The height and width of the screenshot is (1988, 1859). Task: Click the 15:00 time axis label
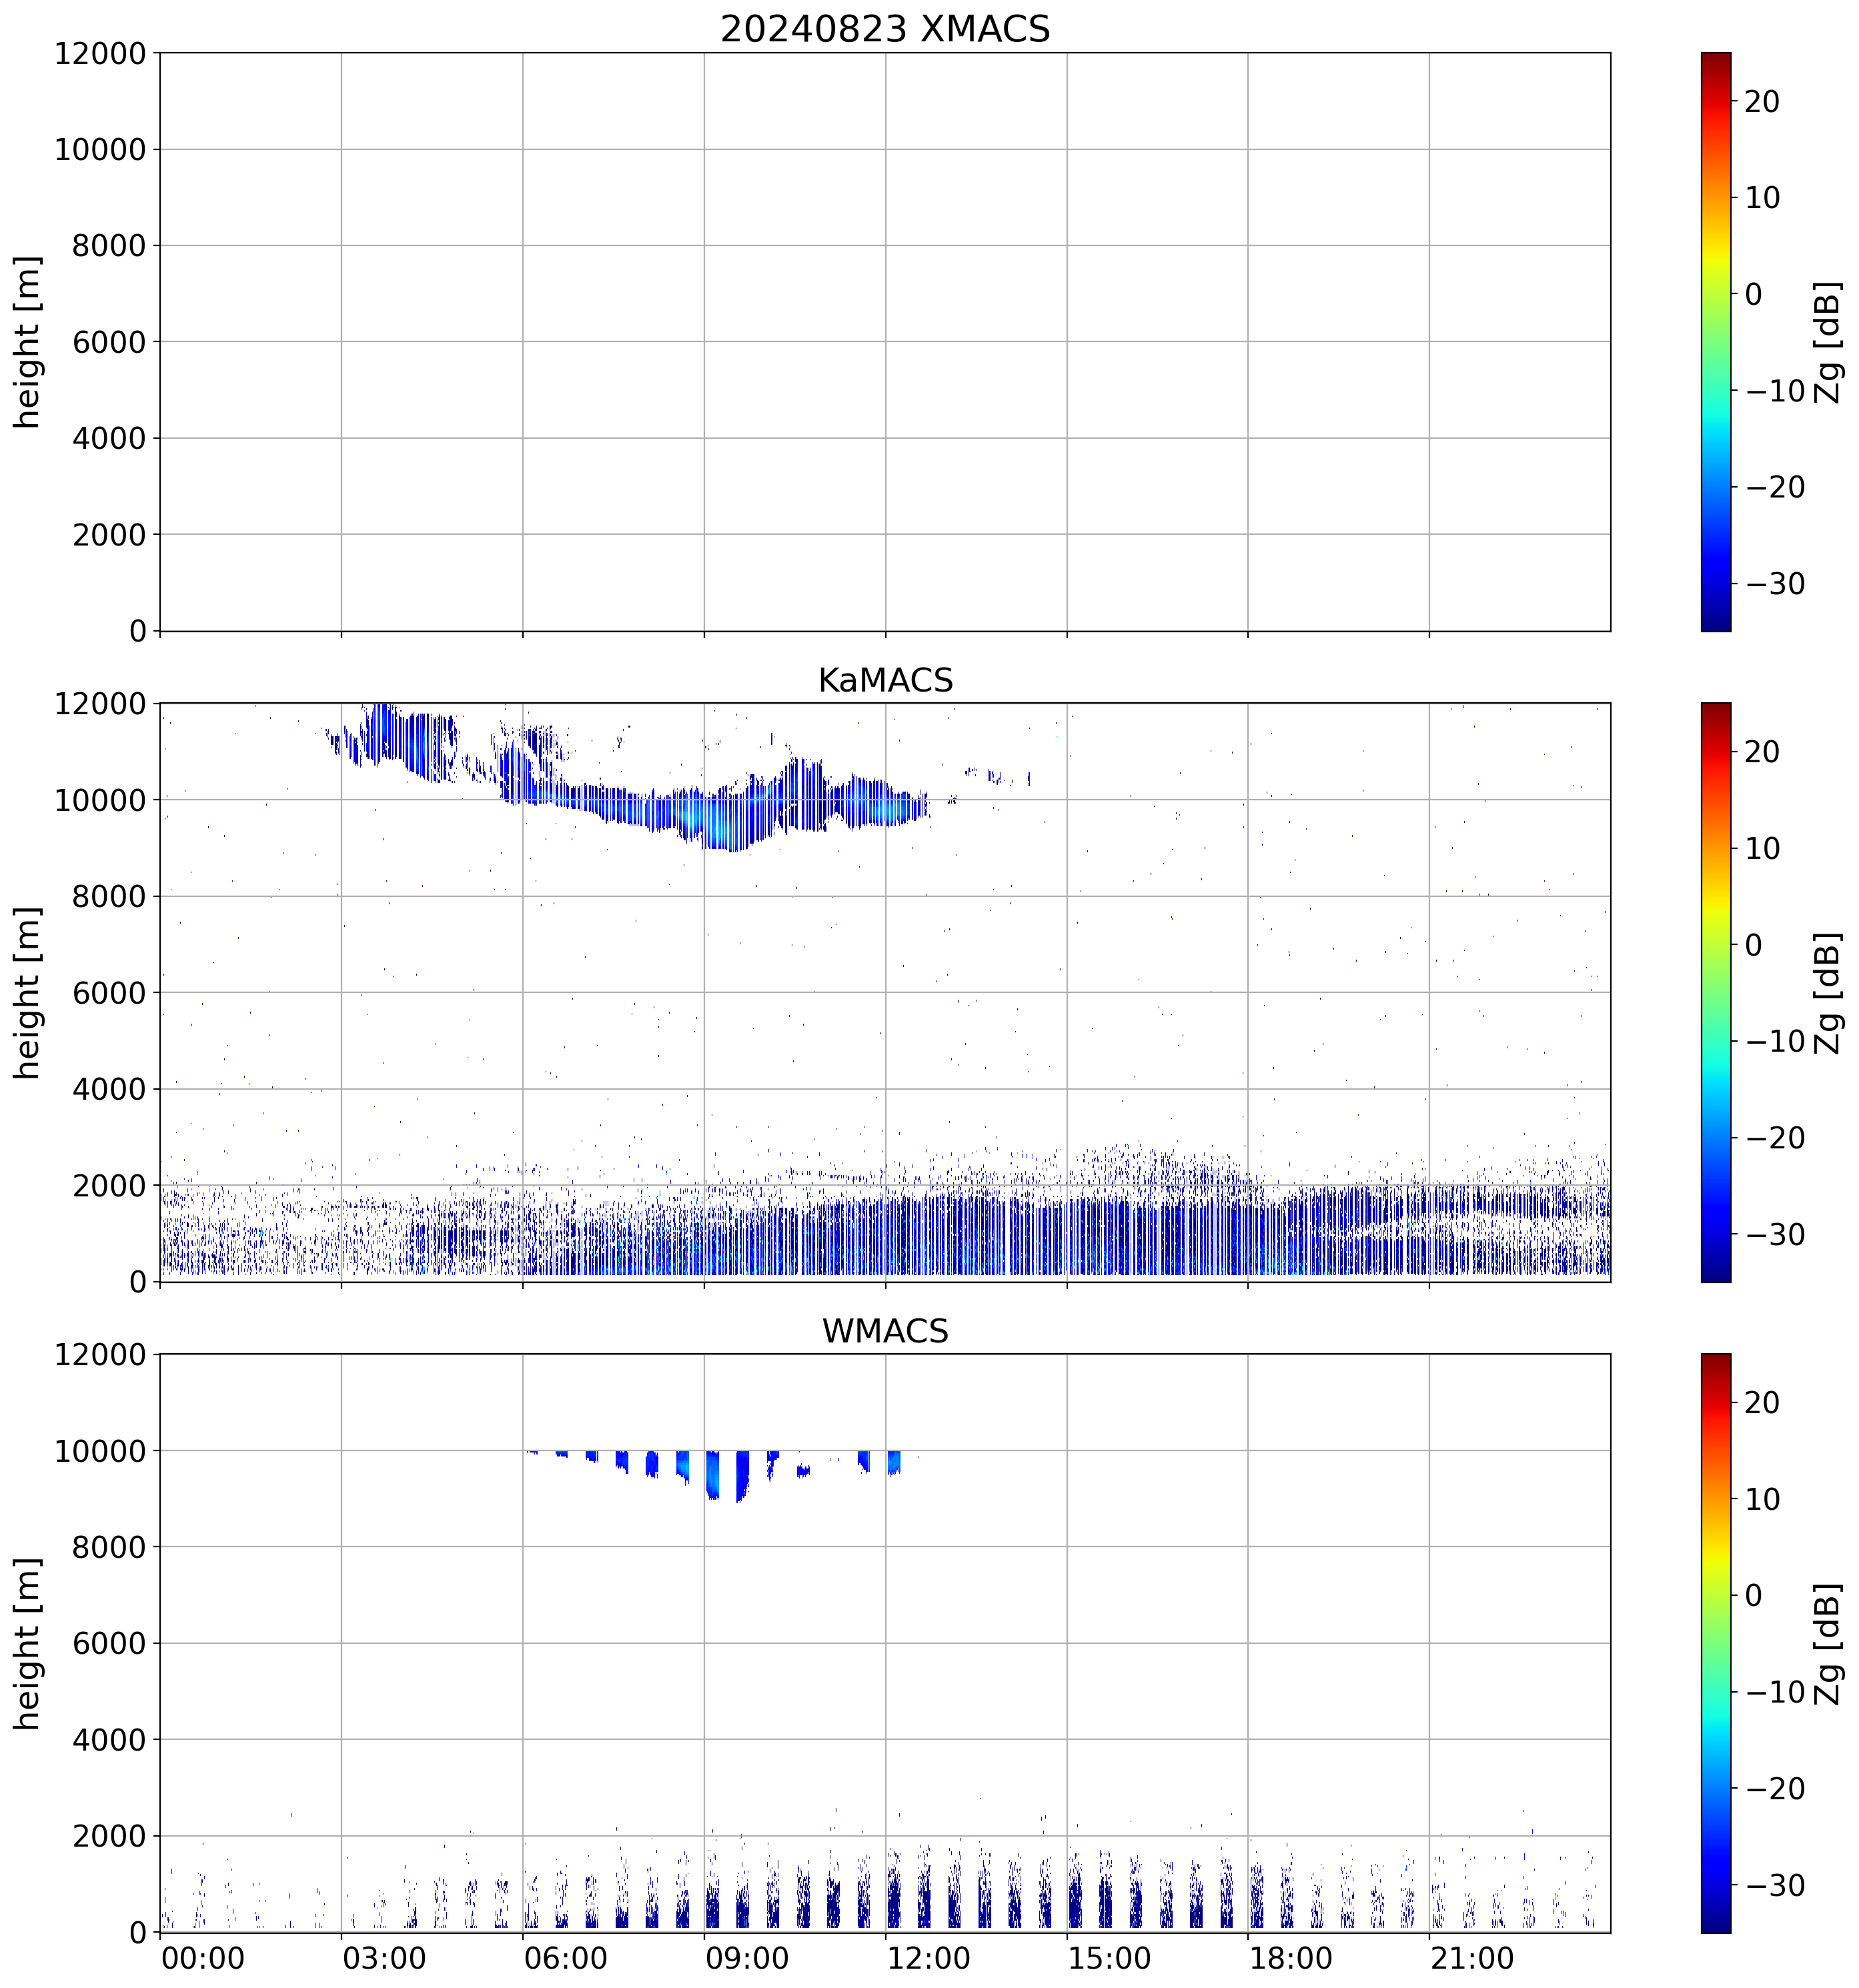[1109, 1958]
